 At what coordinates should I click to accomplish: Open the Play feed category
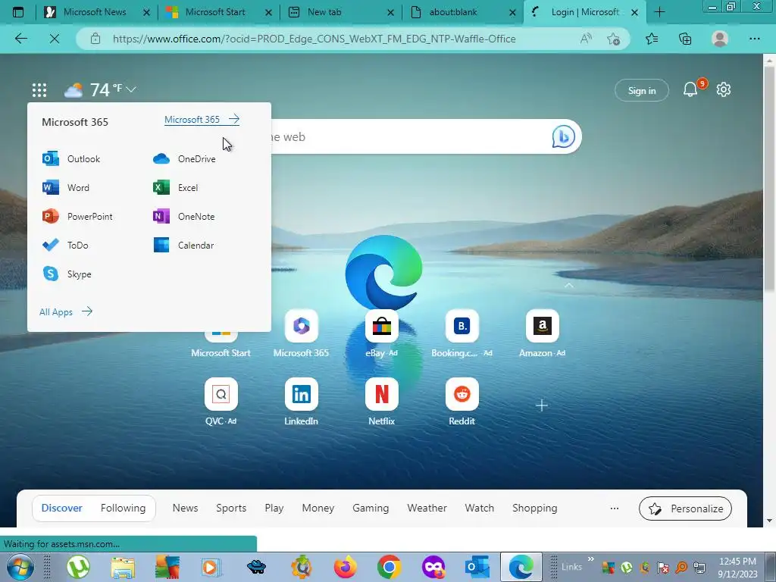pyautogui.click(x=274, y=508)
